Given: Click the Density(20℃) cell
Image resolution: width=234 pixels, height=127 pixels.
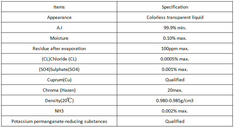Looking at the screenshot, I should click(59, 101).
